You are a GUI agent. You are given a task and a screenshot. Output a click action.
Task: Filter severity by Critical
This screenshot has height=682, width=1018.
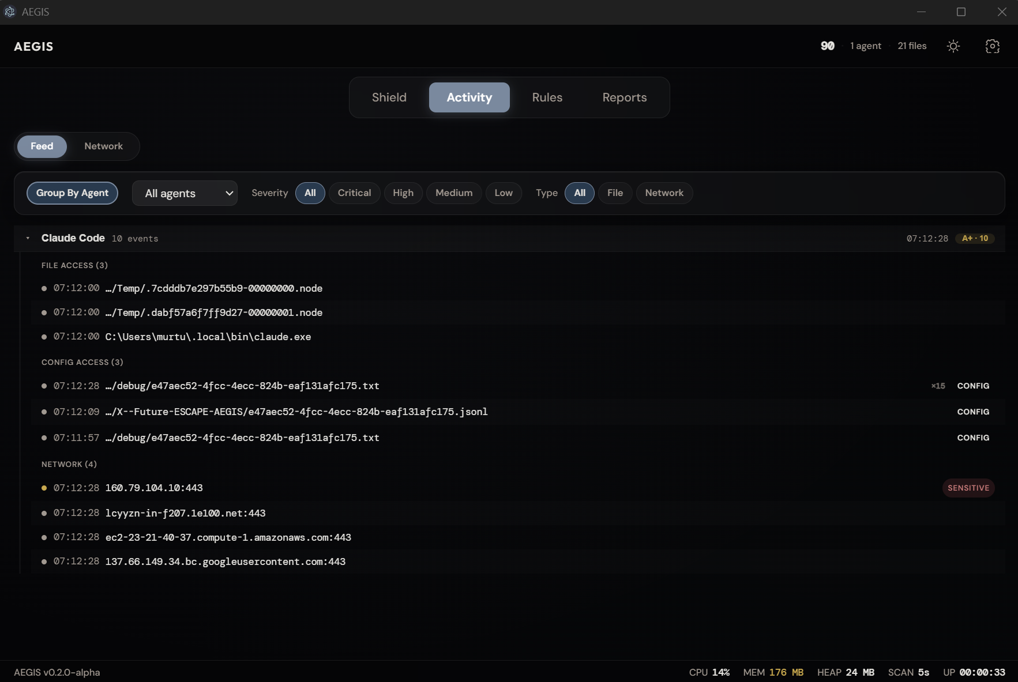click(355, 193)
